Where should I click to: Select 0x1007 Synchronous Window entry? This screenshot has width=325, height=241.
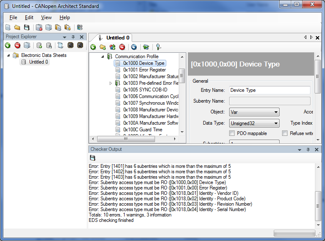[x=151, y=103]
